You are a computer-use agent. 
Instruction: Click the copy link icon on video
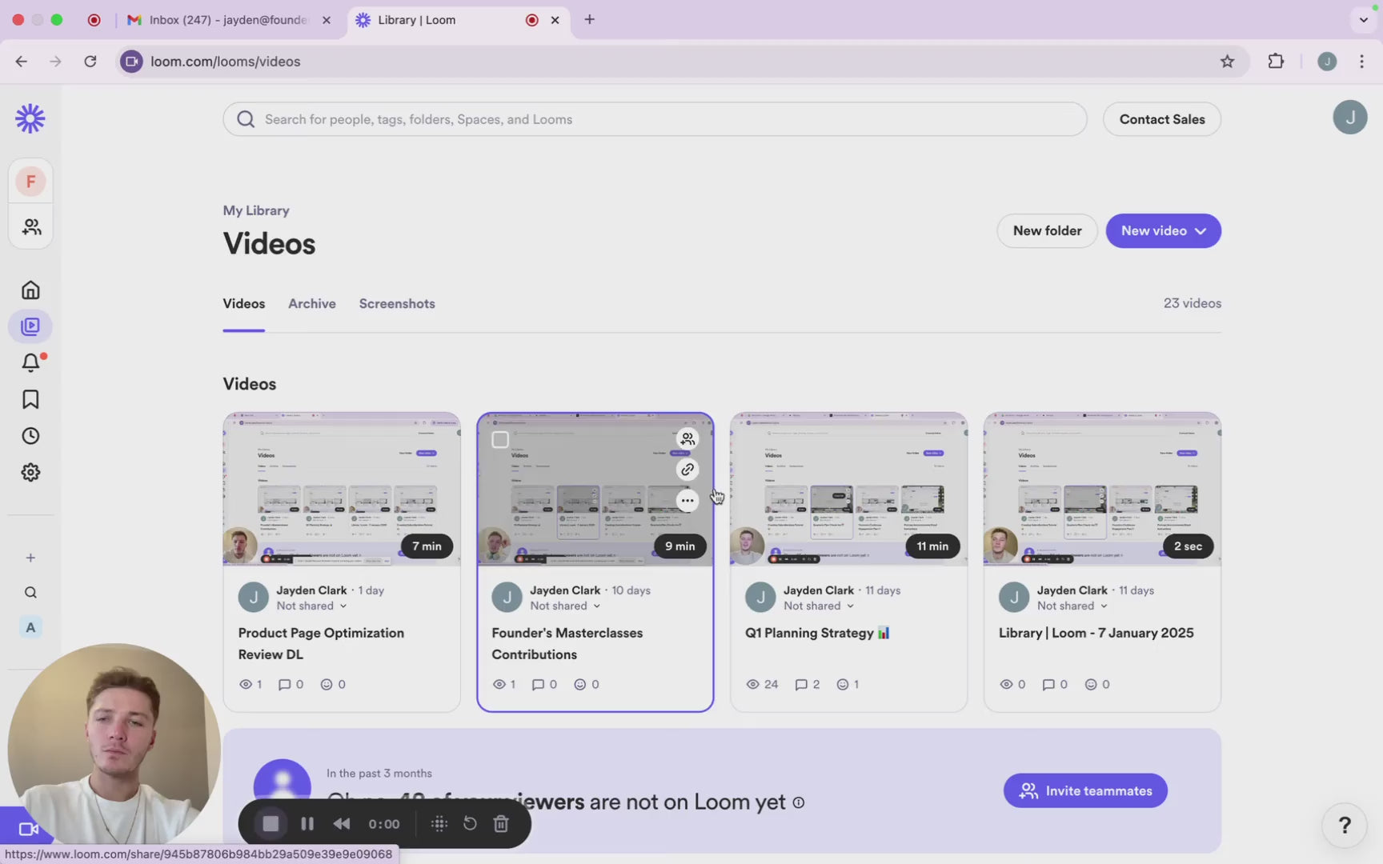pyautogui.click(x=687, y=470)
